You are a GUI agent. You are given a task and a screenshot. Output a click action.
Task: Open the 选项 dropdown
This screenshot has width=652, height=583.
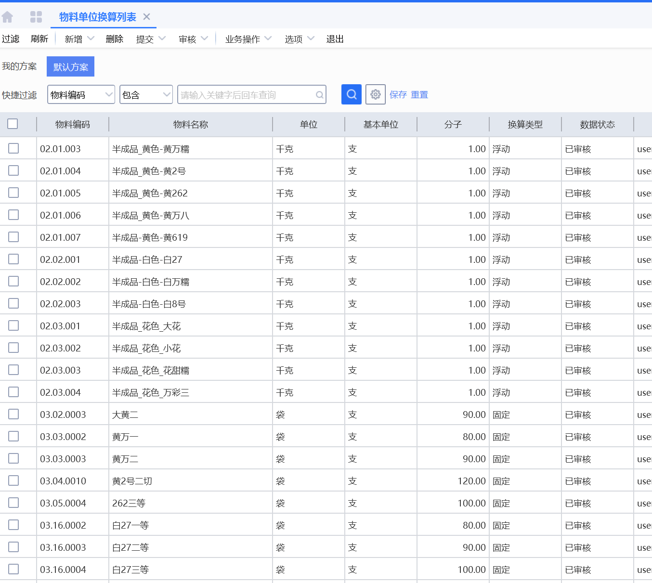[x=300, y=39]
